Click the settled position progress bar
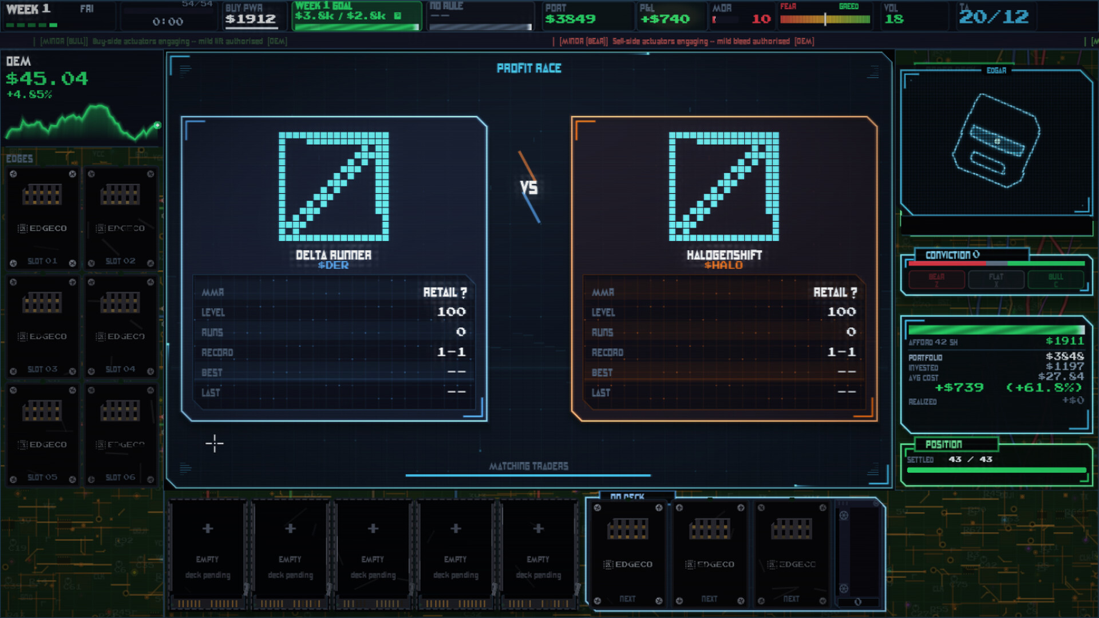Viewport: 1099px width, 618px height. coord(997,470)
